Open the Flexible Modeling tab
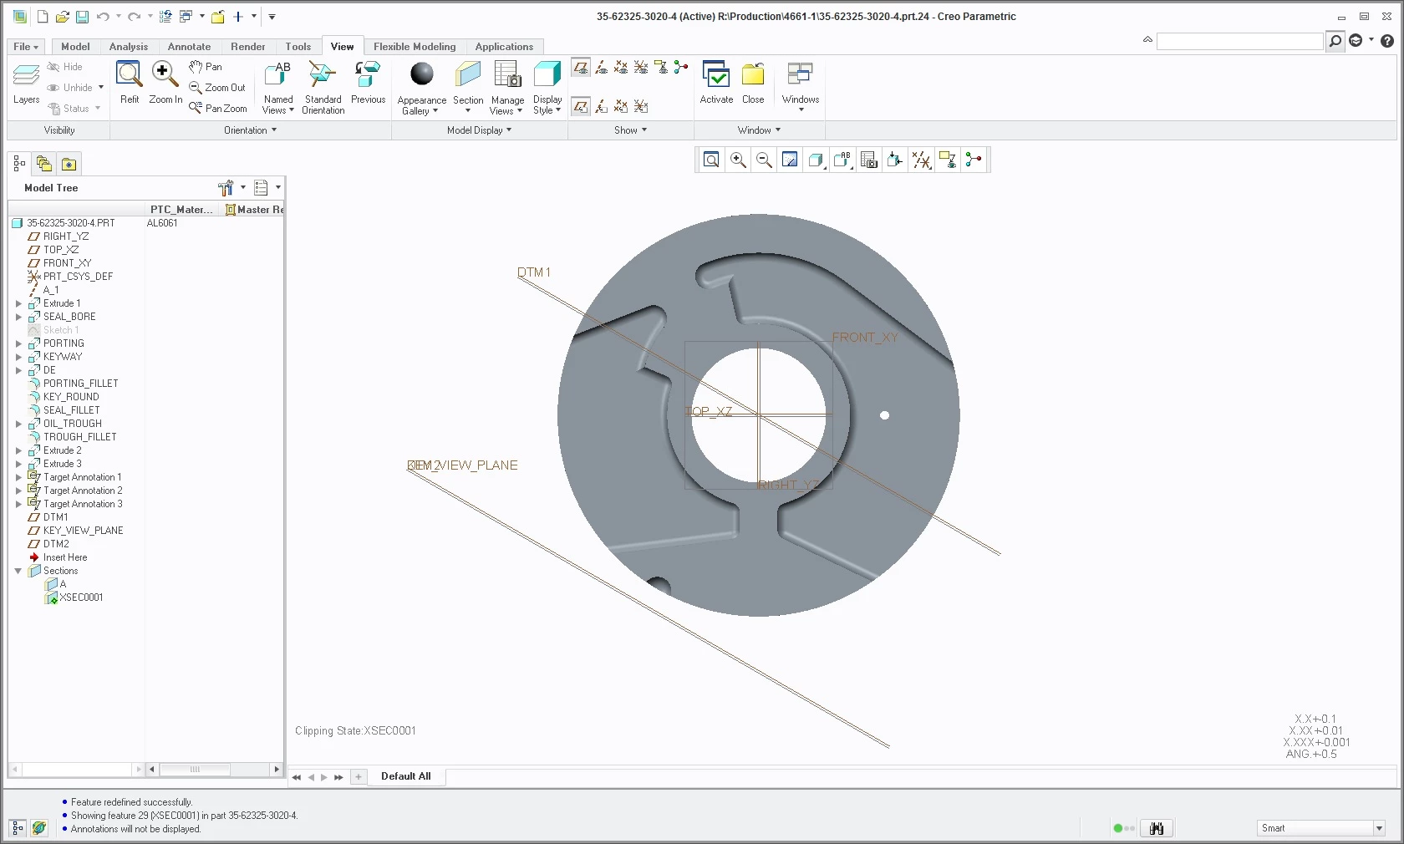 (x=415, y=47)
